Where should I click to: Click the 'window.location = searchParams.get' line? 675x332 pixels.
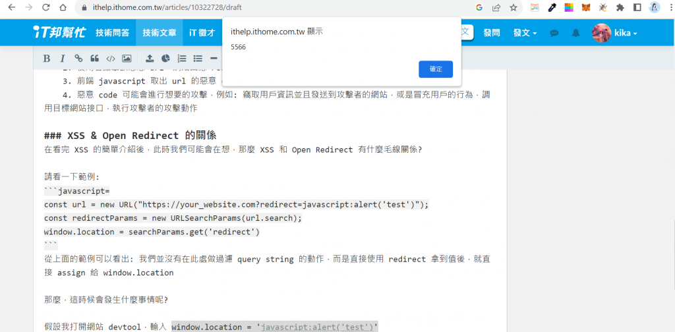[152, 232]
